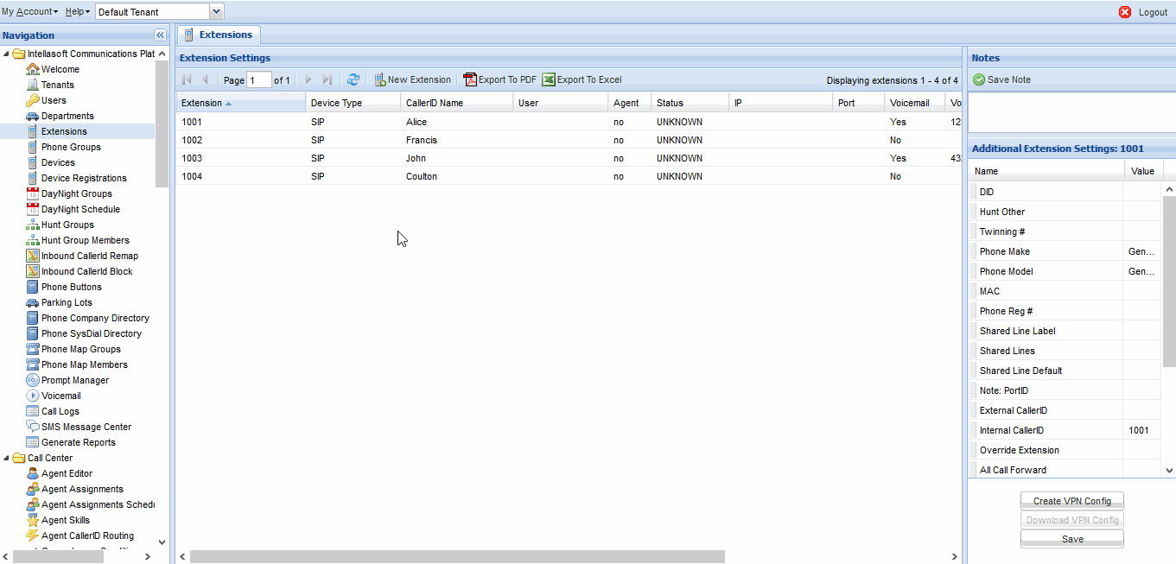Screen dimensions: 1176x564
Task: Click the horizontal scrollbar under extensions grid
Action: tap(457, 557)
